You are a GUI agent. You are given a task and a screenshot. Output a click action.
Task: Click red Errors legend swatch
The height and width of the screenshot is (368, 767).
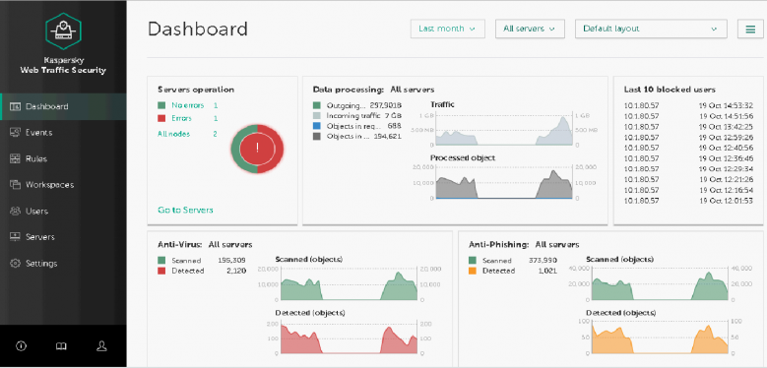pos(161,118)
